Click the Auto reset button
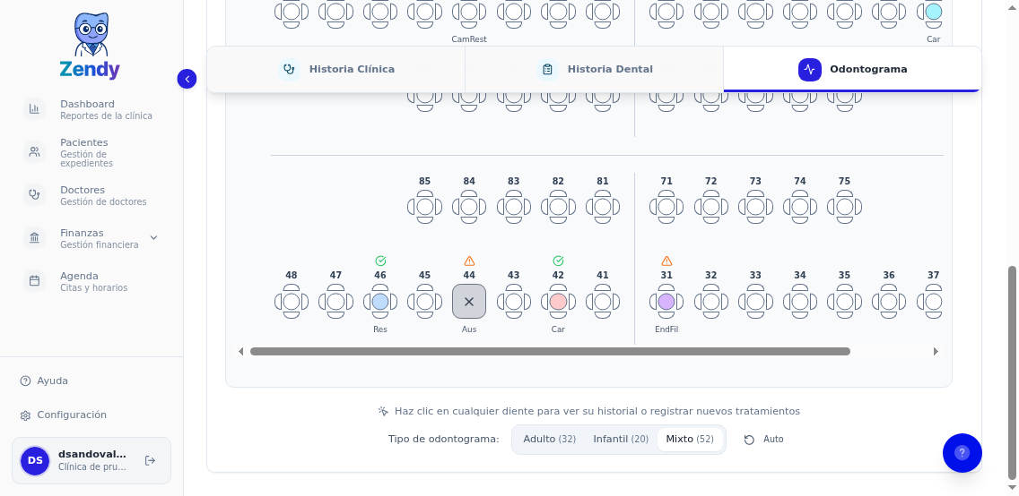Viewport: 1019px width, 496px height. [763, 439]
